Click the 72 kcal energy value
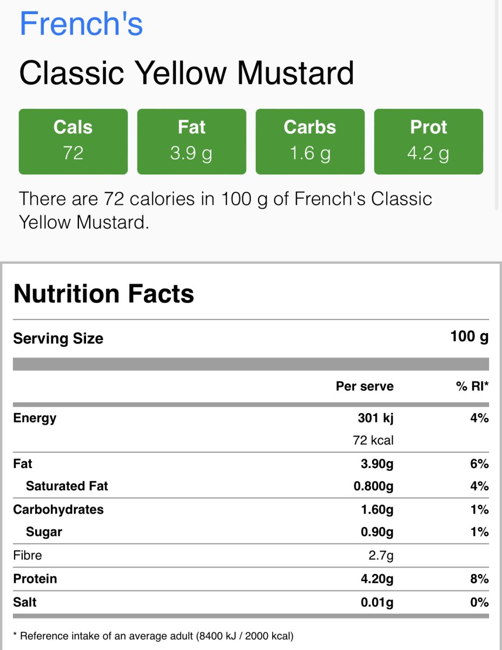The image size is (502, 650). click(373, 440)
